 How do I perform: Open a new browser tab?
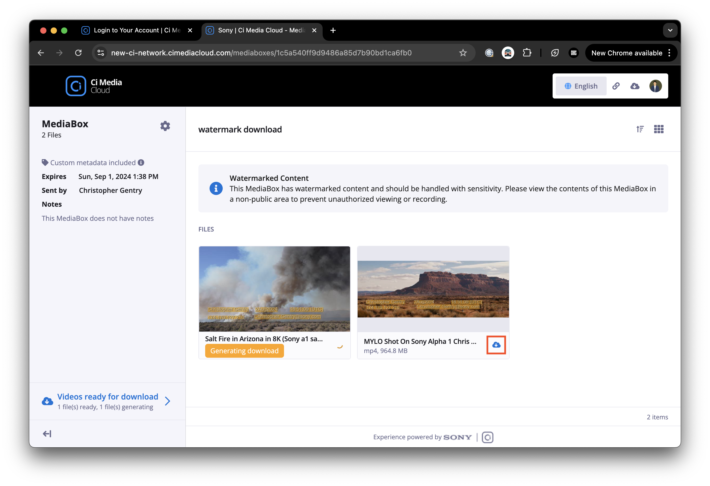click(x=333, y=30)
